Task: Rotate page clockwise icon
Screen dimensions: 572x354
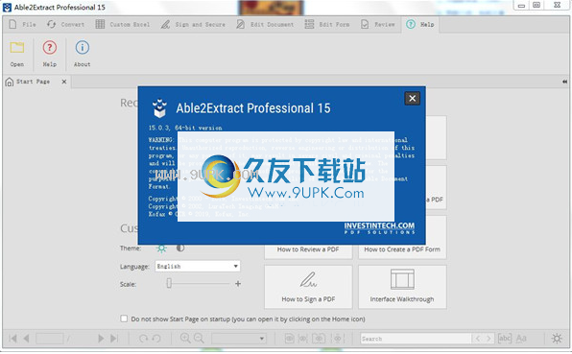Action: 143,339
